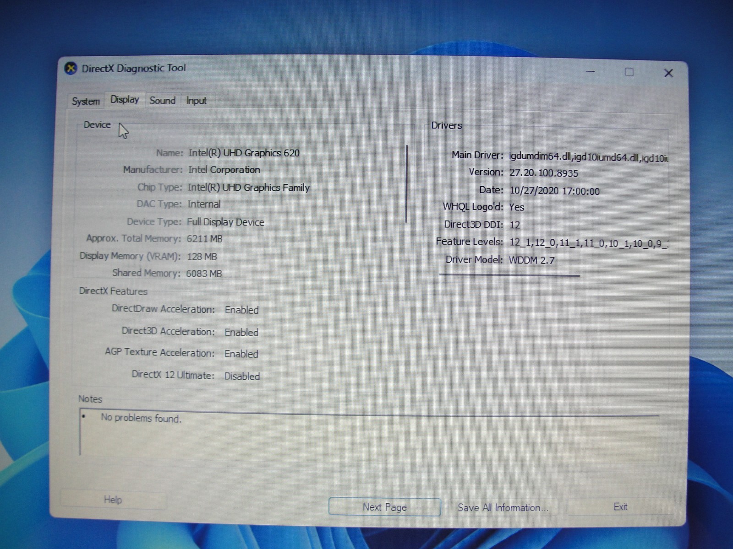This screenshot has height=549, width=733.
Task: Close the DirectX Diagnostic Tool window
Action: point(668,73)
